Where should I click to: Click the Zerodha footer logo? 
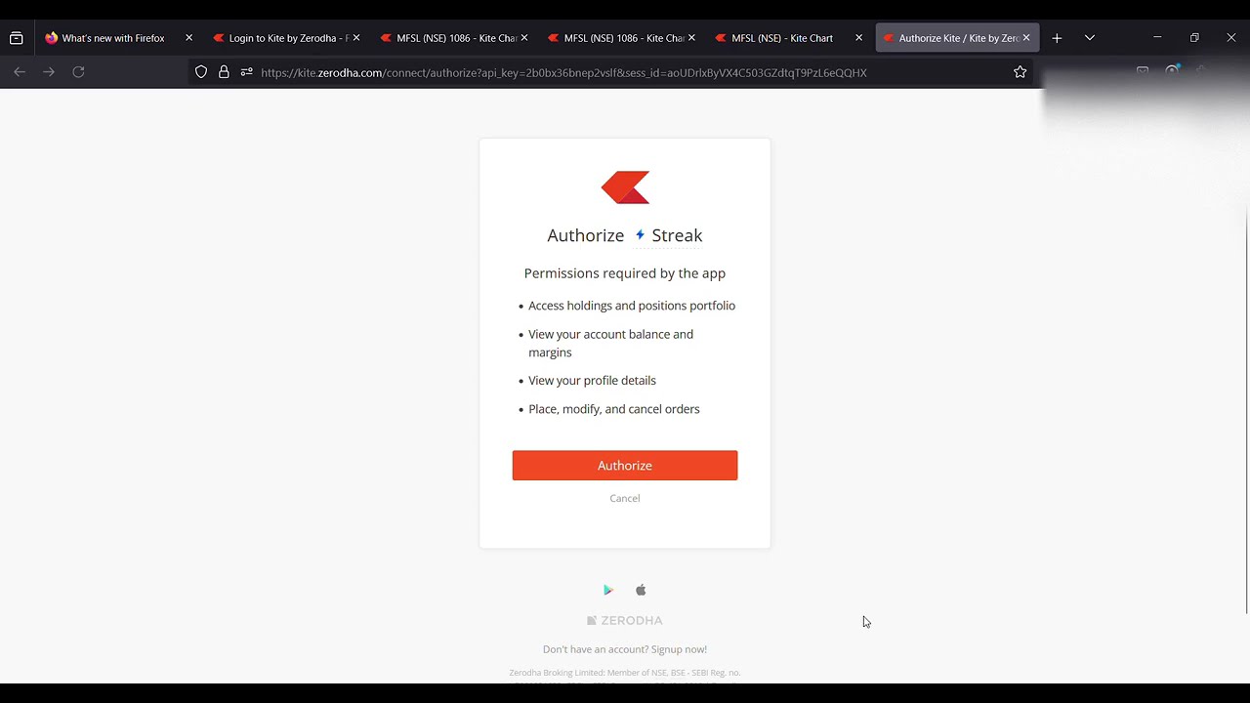click(625, 620)
